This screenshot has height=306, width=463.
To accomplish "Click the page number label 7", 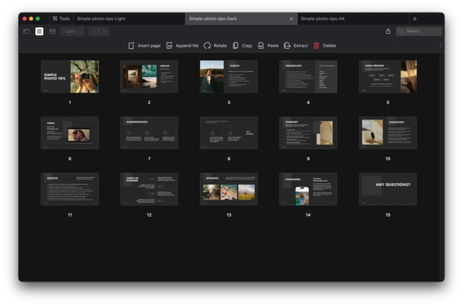I will click(x=149, y=158).
